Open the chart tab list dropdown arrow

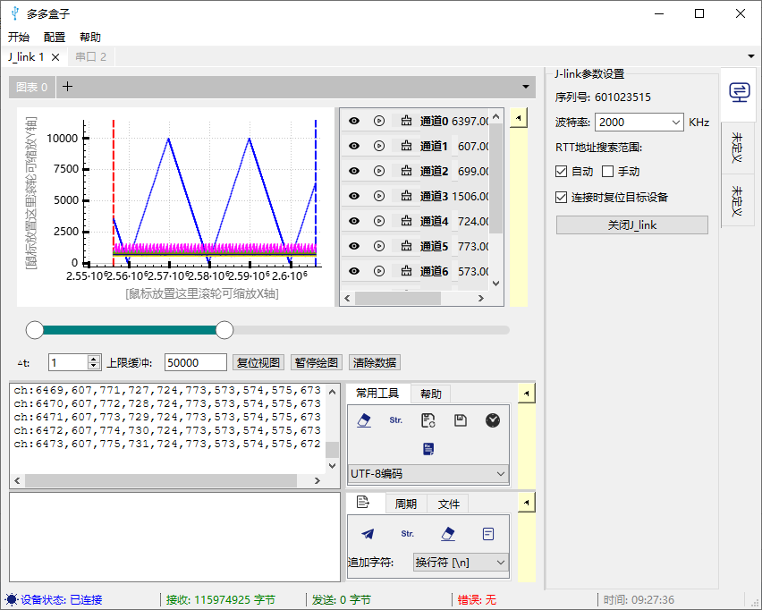click(x=526, y=87)
